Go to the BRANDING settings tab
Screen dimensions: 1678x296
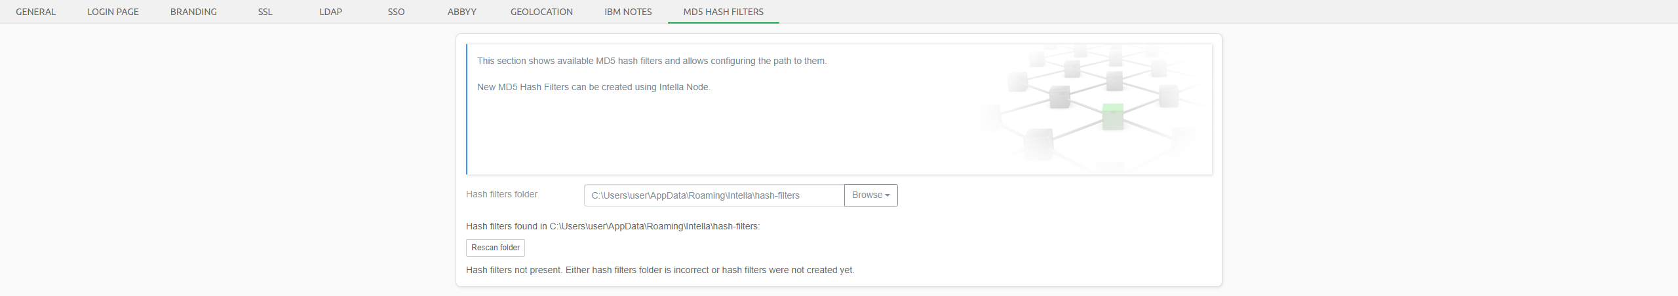[x=193, y=12]
